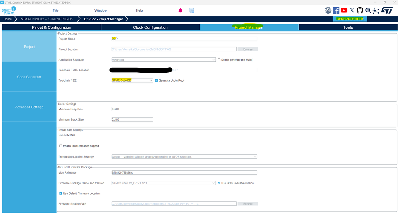The image size is (398, 213).
Task: Open Code Generator side section
Action: point(29,77)
